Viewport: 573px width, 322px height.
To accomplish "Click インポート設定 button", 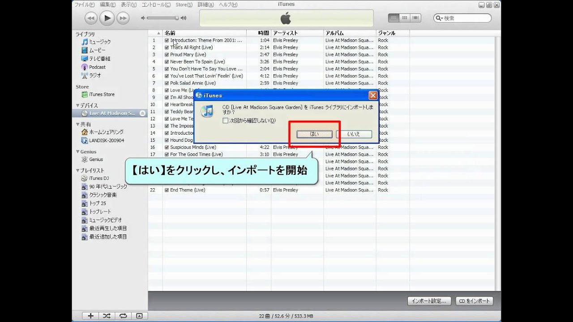I will pos(429,301).
